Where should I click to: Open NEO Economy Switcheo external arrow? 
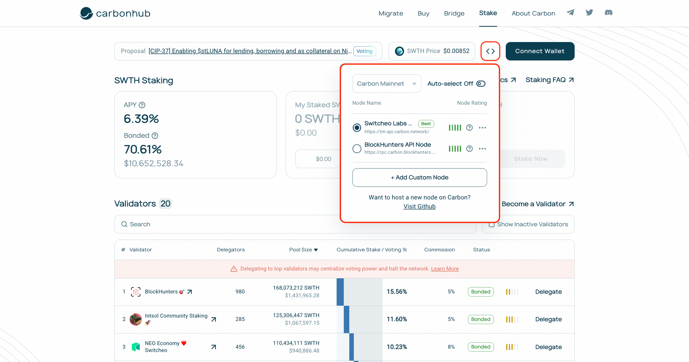coord(214,347)
